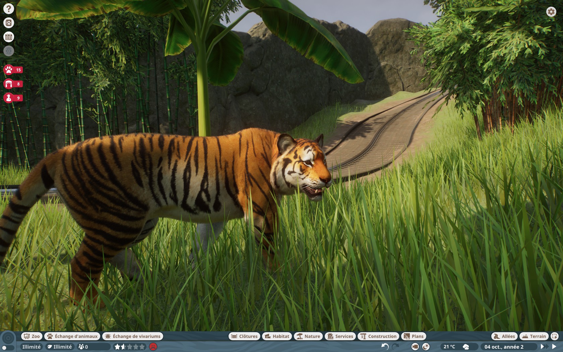Click the cloud weather icon
This screenshot has height=352, width=563.
466,347
